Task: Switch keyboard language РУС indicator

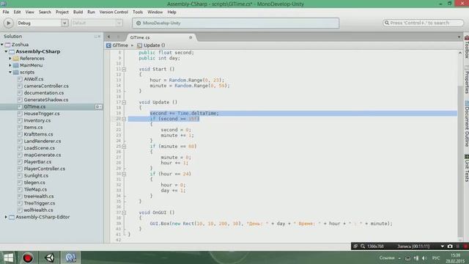Action: click(x=436, y=258)
